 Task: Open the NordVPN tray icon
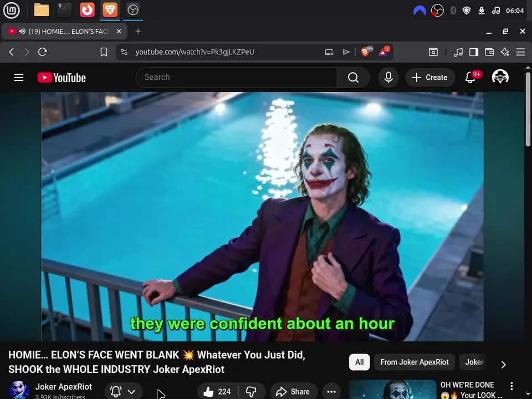click(x=420, y=11)
